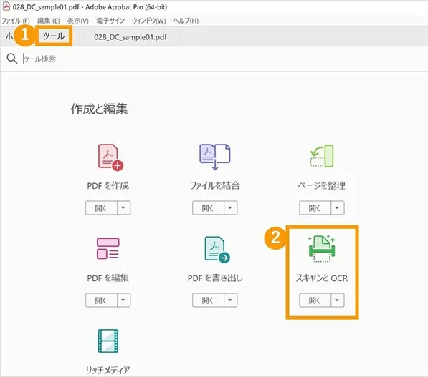Click the ファイルを結合 tool icon
The height and width of the screenshot is (377, 428).
[215, 157]
